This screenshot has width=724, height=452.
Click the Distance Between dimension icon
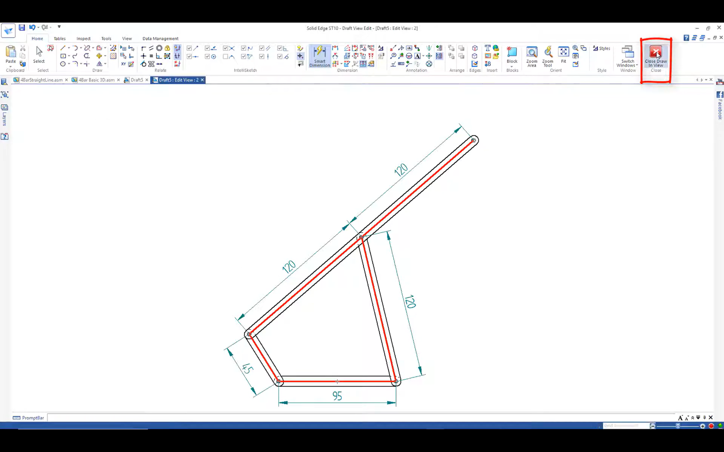point(335,48)
